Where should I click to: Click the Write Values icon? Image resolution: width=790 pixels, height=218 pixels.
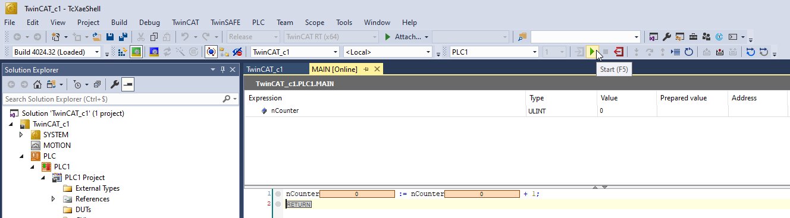coord(706,52)
